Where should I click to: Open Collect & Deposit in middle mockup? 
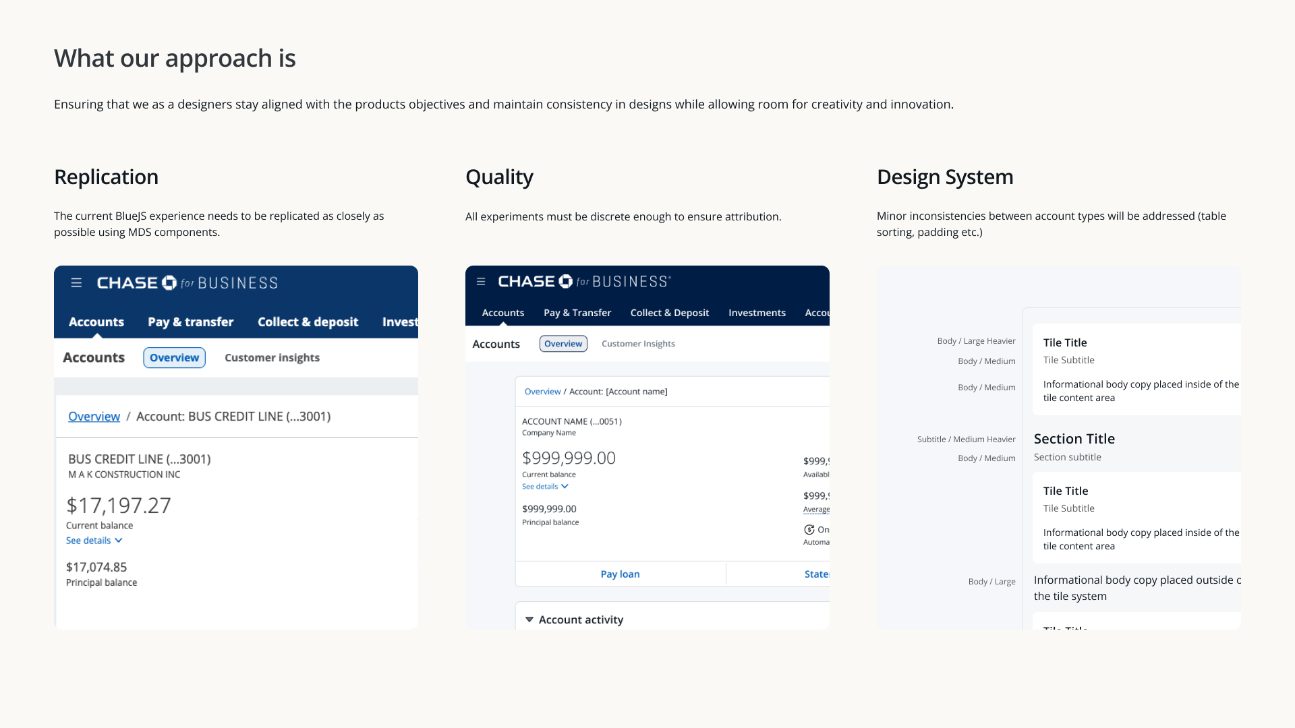[669, 313]
